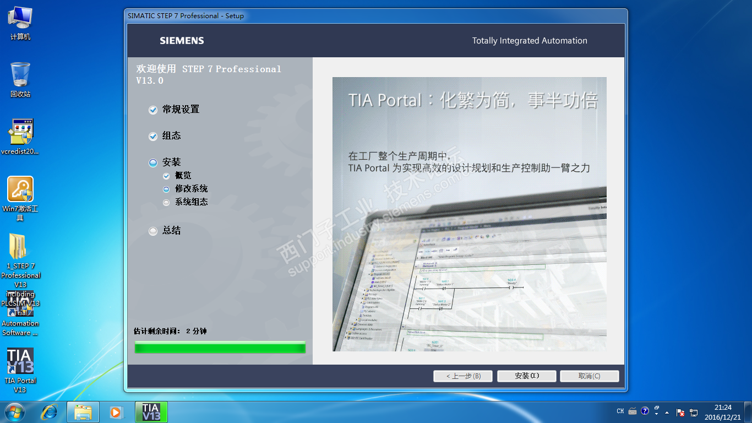Click the 安装(I) install button
752x423 pixels.
click(x=527, y=376)
